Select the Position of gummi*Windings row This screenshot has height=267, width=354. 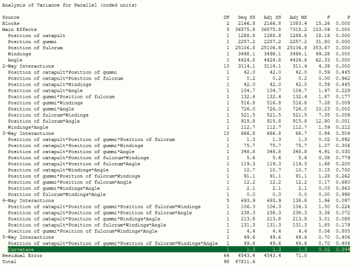[45, 102]
